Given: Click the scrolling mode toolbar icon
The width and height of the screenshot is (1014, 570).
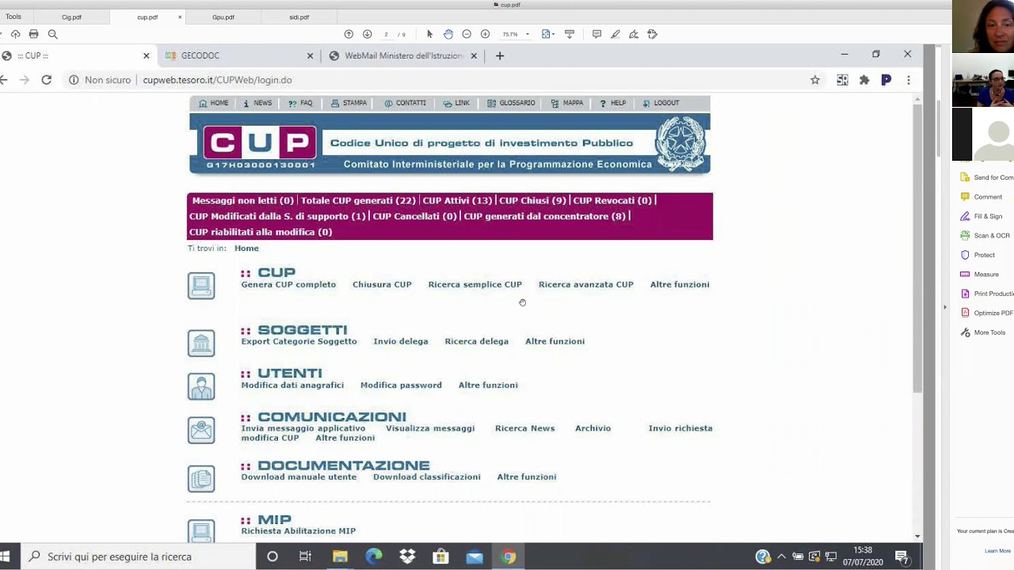Looking at the screenshot, I should click(570, 34).
